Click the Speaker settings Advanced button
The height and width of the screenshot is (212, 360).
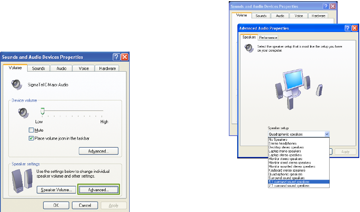click(x=98, y=190)
